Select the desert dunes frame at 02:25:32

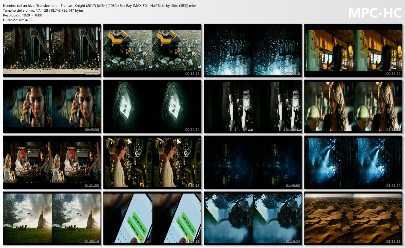[353, 218]
